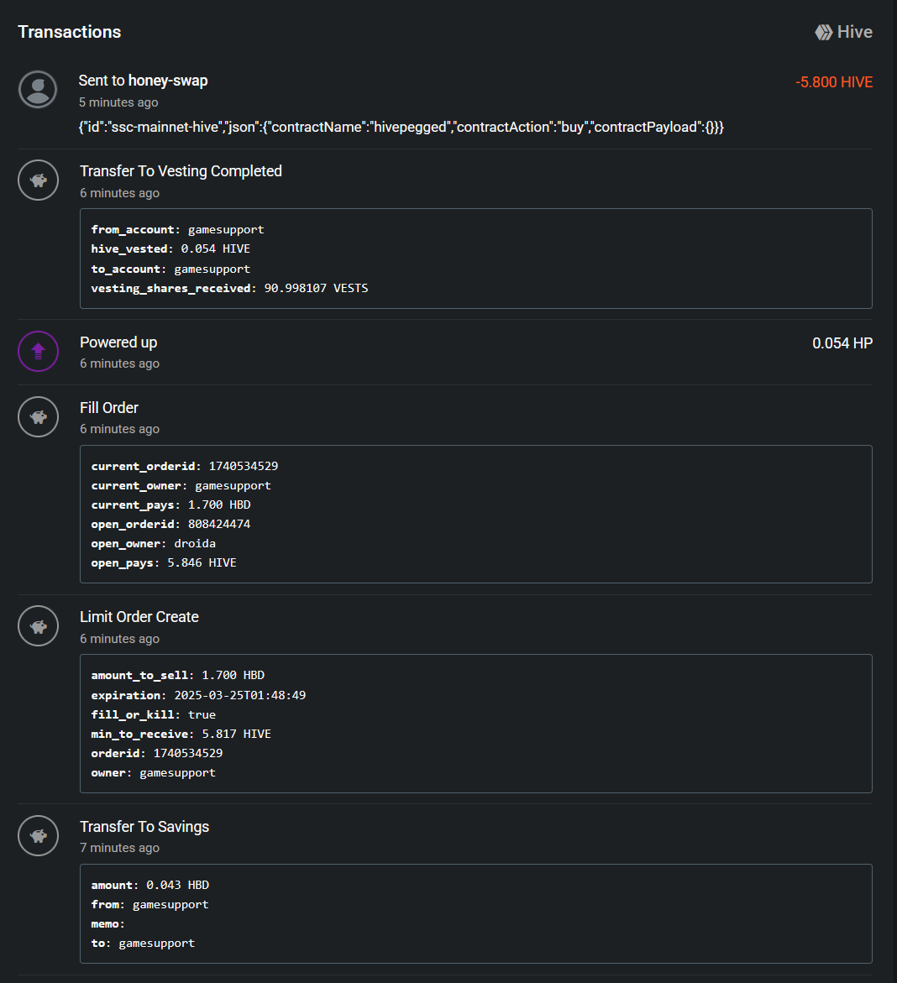This screenshot has width=897, height=983.
Task: Click the Transactions heading
Action: (69, 32)
